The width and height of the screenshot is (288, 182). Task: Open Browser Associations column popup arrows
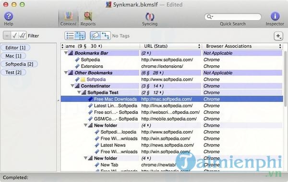(280, 46)
